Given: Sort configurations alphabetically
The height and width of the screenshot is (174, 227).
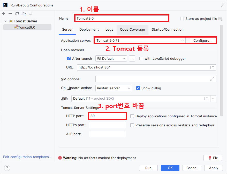Looking at the screenshot, I should 31,14.
